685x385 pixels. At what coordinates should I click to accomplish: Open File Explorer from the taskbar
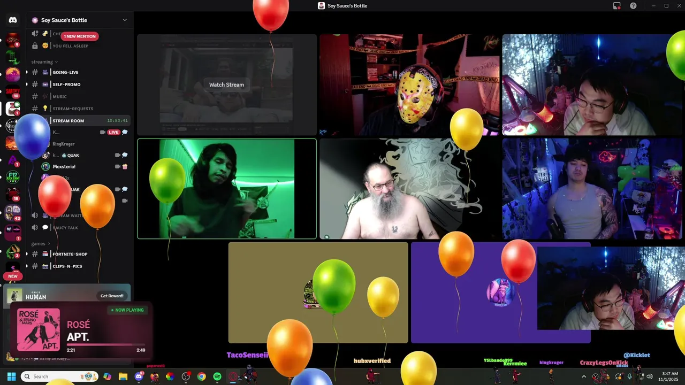coord(123,376)
